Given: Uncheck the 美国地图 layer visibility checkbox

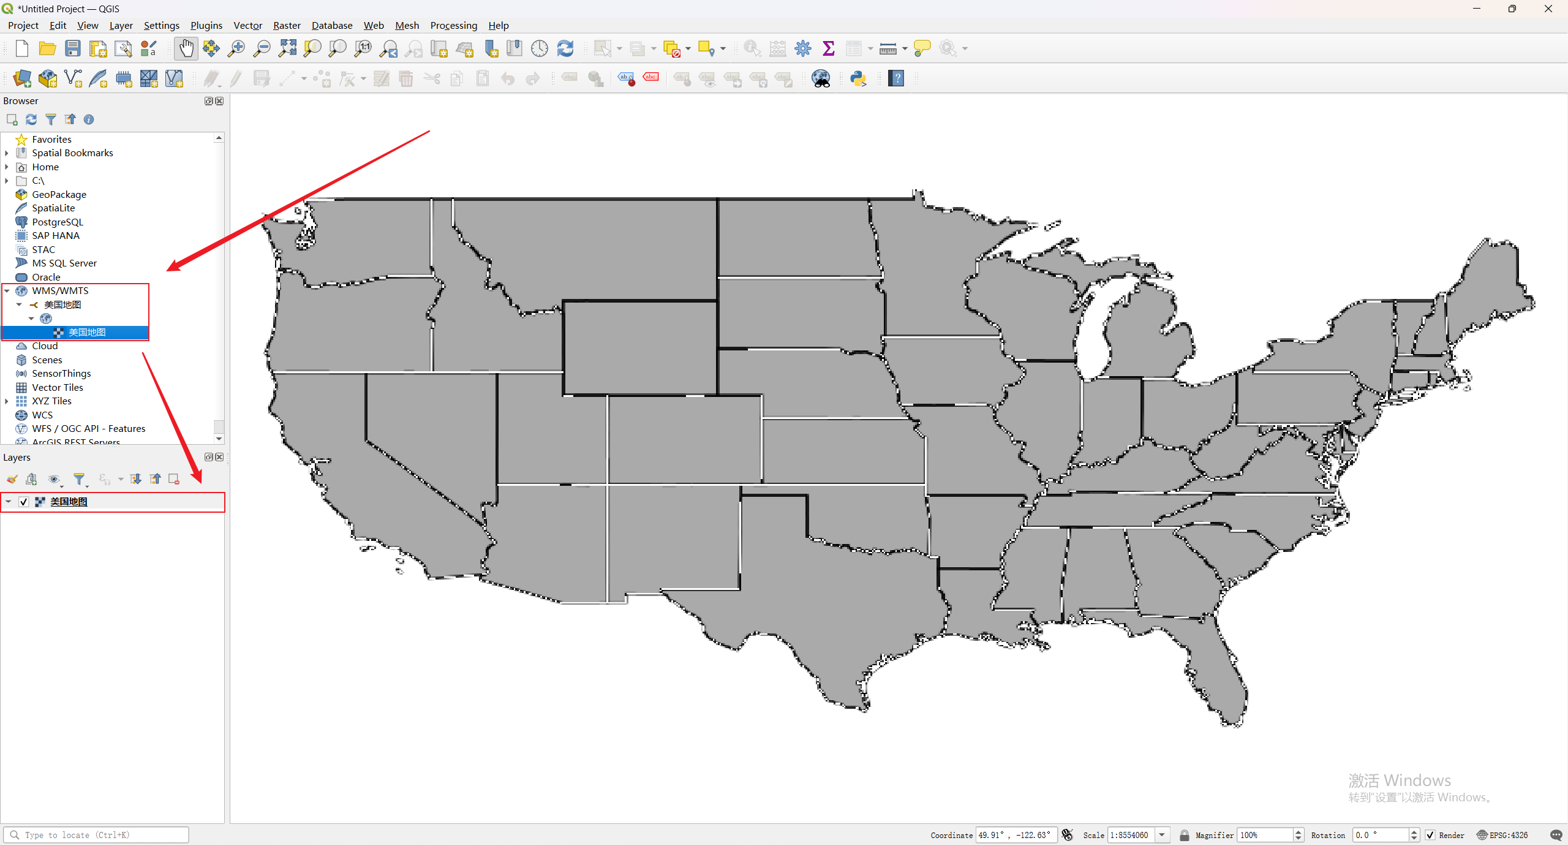Looking at the screenshot, I should 24,502.
